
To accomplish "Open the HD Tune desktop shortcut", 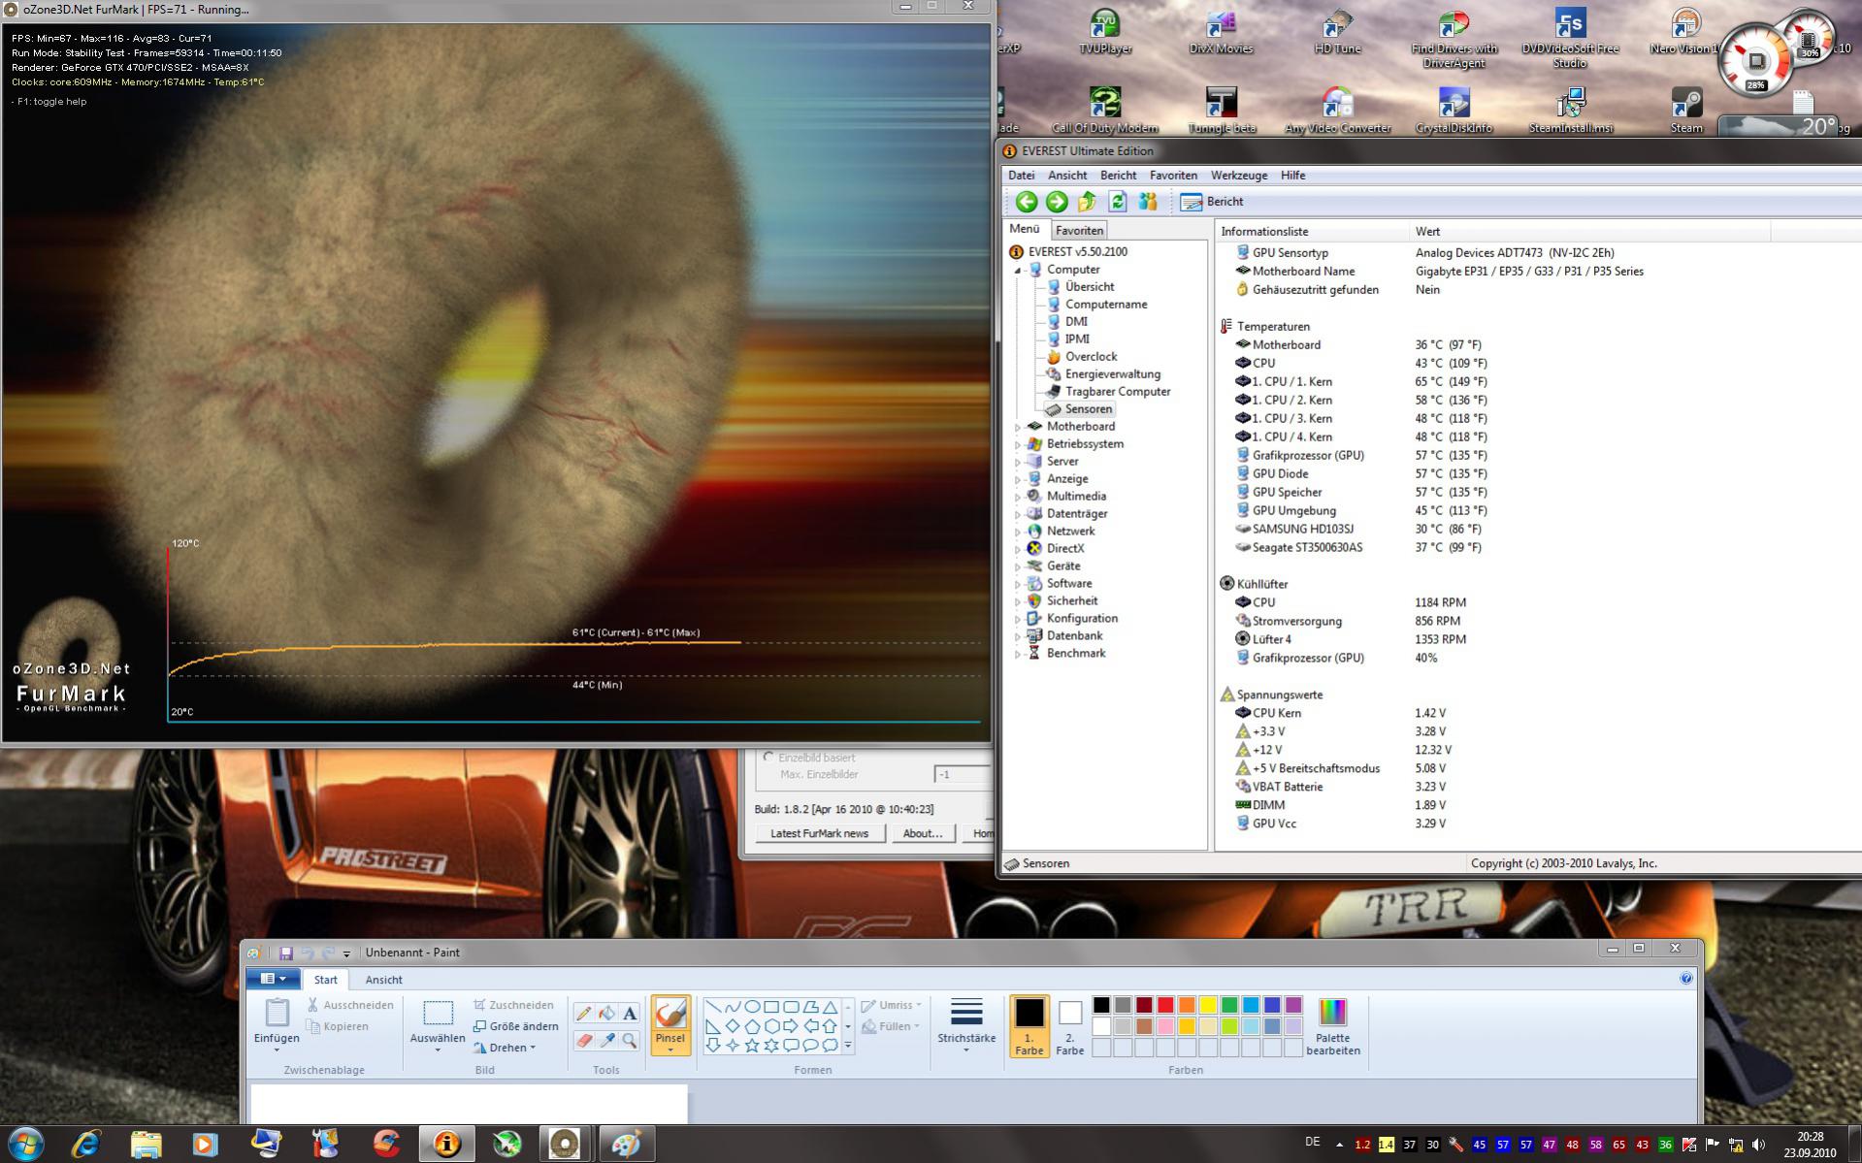I will (1337, 32).
